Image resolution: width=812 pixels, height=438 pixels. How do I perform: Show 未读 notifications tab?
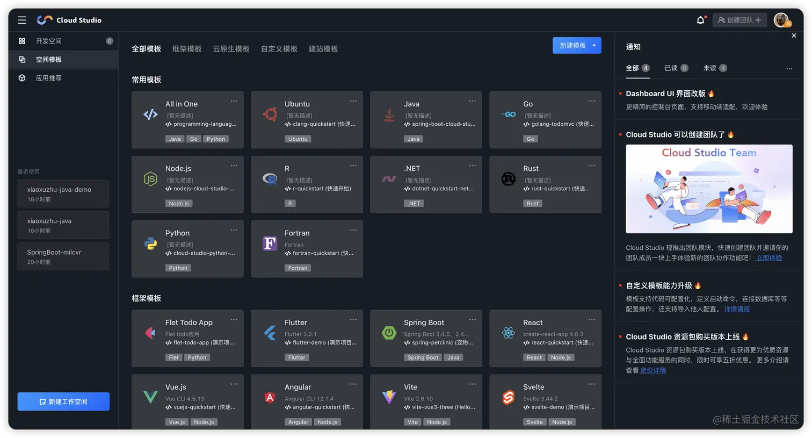(x=715, y=68)
